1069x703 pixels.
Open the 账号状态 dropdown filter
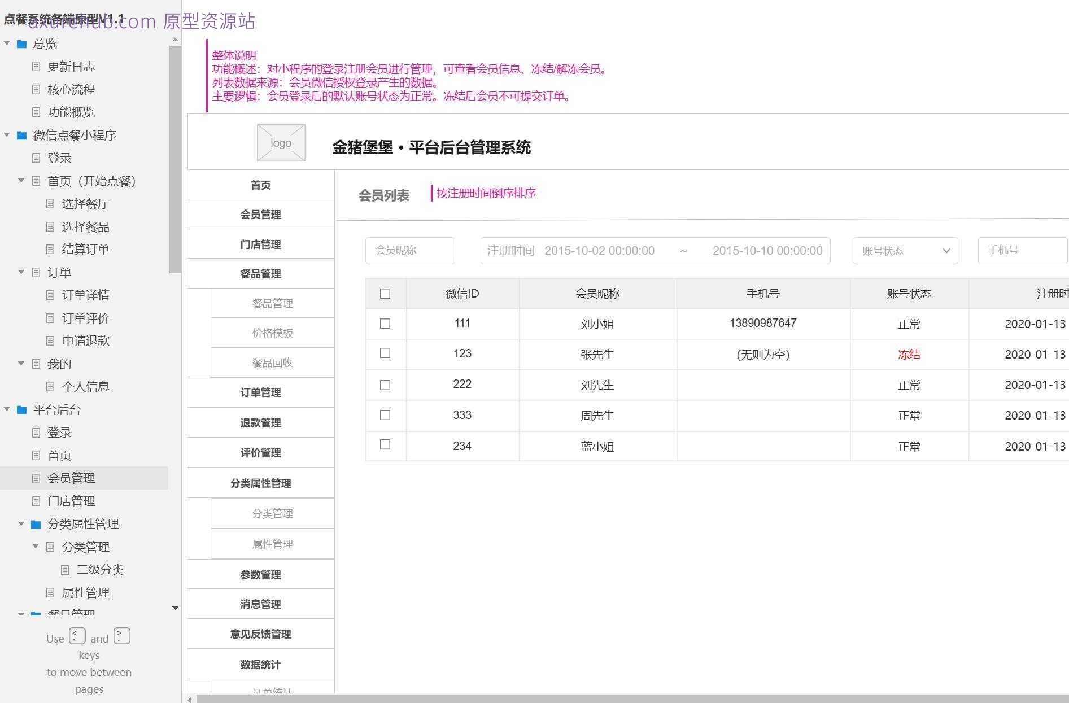(905, 251)
